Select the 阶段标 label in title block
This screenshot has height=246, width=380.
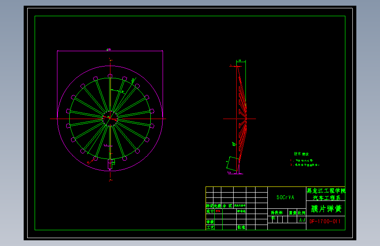tap(277, 213)
